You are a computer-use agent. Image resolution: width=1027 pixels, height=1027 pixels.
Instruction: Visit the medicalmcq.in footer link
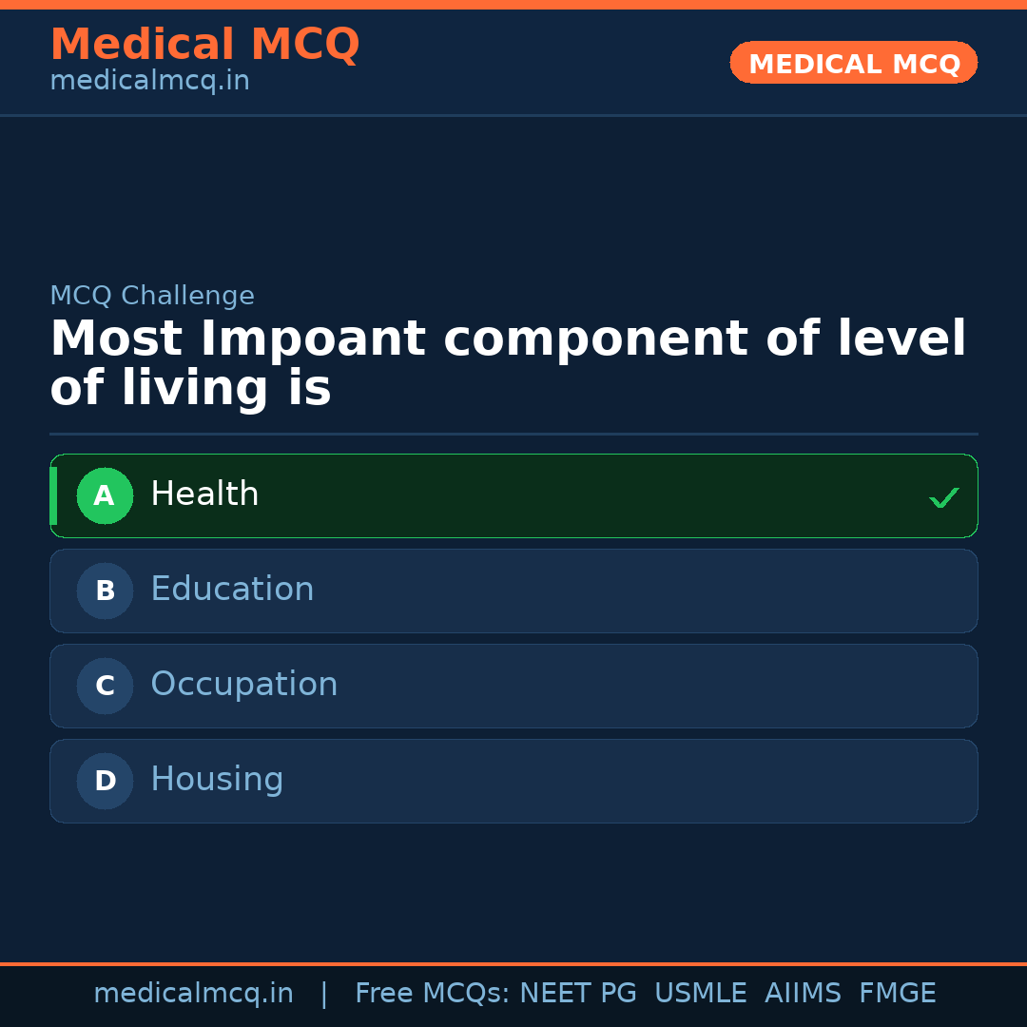pos(194,993)
